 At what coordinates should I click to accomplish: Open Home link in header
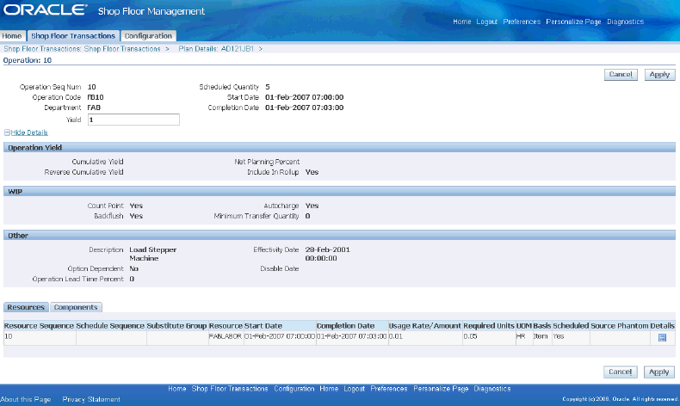click(x=462, y=22)
